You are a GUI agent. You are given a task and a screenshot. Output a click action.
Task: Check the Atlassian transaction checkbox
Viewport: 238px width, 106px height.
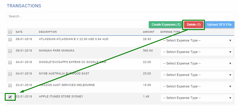point(10,39)
